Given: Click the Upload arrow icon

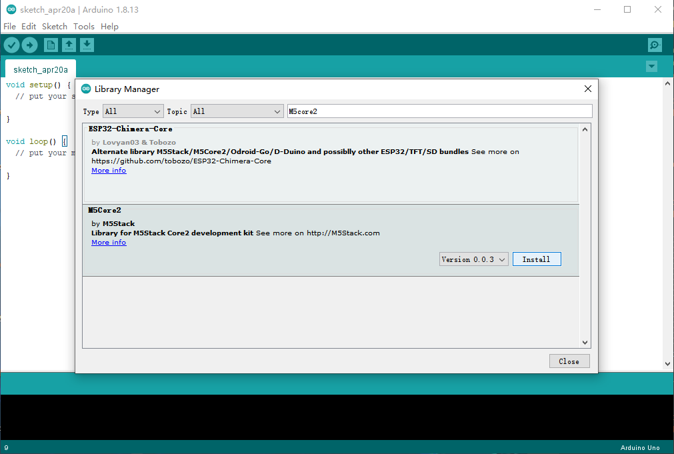Looking at the screenshot, I should 29,45.
